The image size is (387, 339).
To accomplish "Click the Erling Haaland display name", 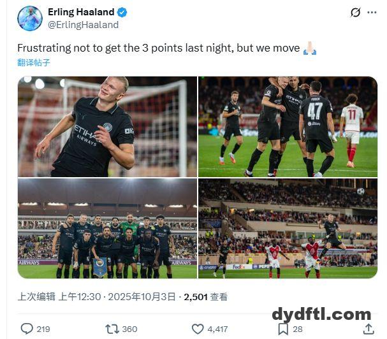I will pos(81,12).
